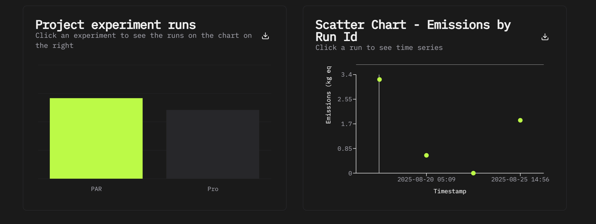
Task: Click the PAR axis label
Action: point(96,189)
